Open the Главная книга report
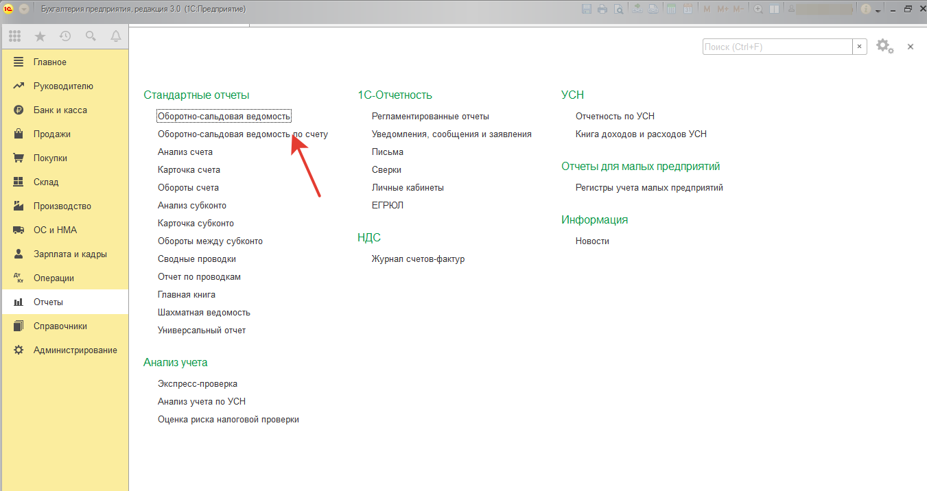This screenshot has width=927, height=491. point(187,294)
